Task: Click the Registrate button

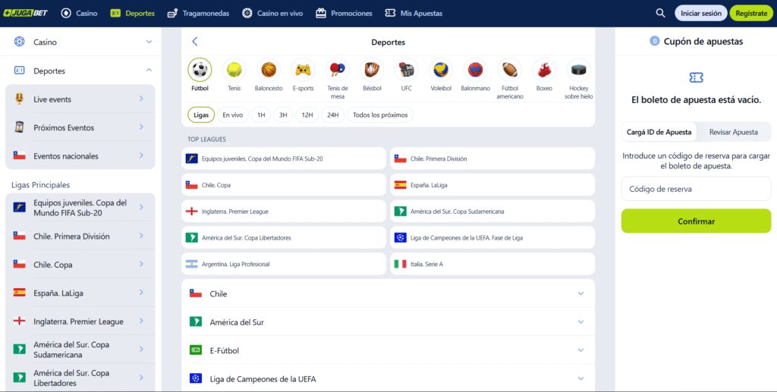Action: click(x=751, y=14)
